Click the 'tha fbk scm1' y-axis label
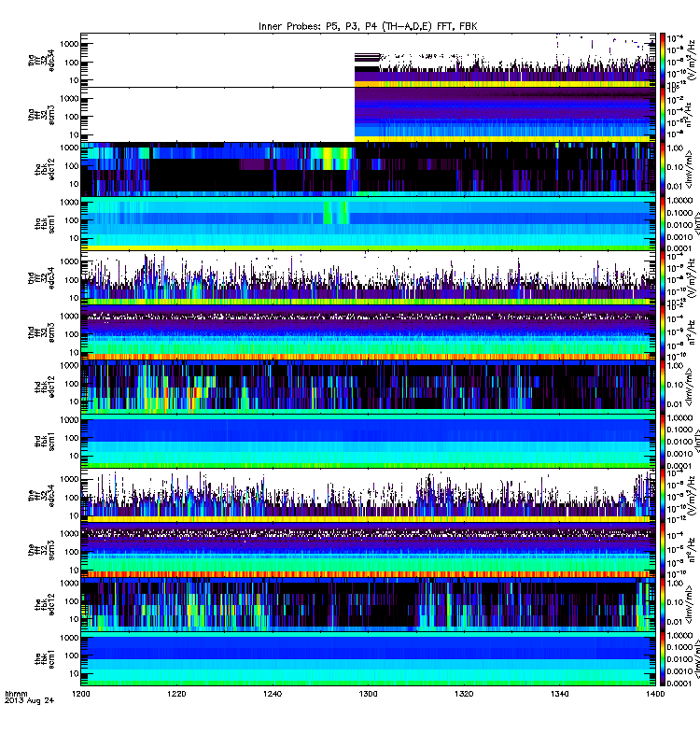Screen dimensions: 700x747 pos(45,223)
